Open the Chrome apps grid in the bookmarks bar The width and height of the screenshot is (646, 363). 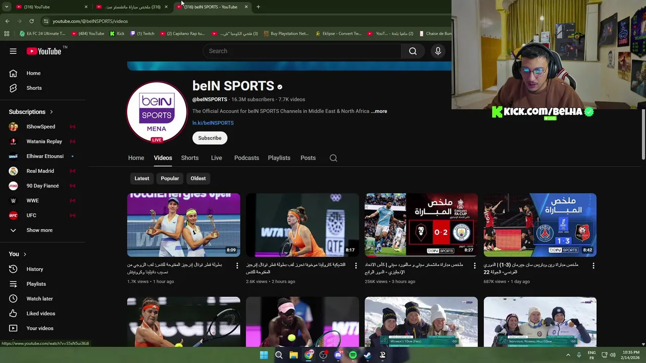[7, 34]
